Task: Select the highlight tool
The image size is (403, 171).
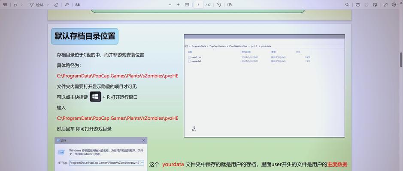Action: [x=15, y=5]
